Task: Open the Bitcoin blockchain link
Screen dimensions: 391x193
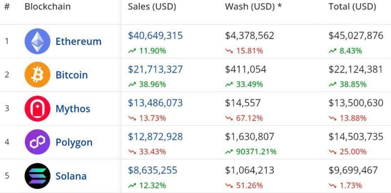Action: (x=71, y=75)
